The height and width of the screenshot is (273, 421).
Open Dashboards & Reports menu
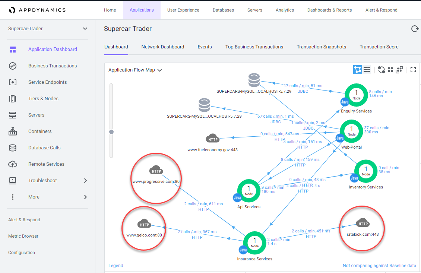click(x=330, y=10)
